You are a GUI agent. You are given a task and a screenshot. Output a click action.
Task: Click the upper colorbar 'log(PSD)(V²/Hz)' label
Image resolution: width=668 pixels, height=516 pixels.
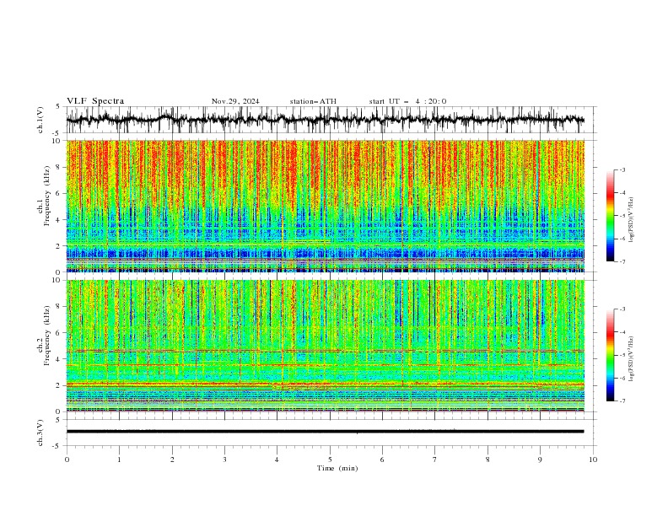(632, 220)
